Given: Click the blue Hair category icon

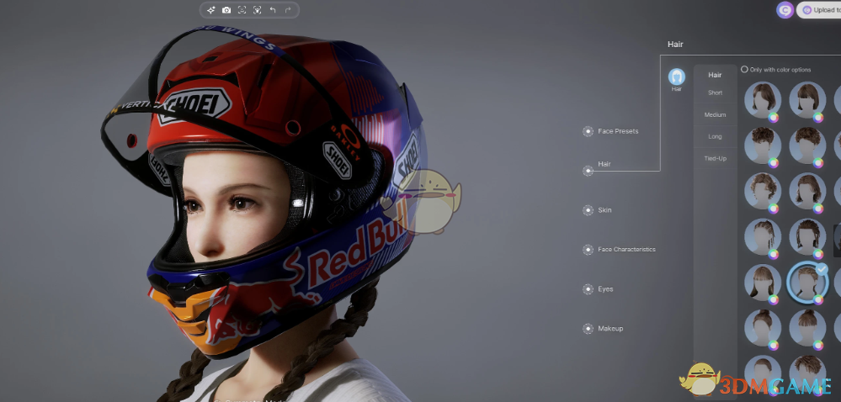Looking at the screenshot, I should pyautogui.click(x=676, y=77).
